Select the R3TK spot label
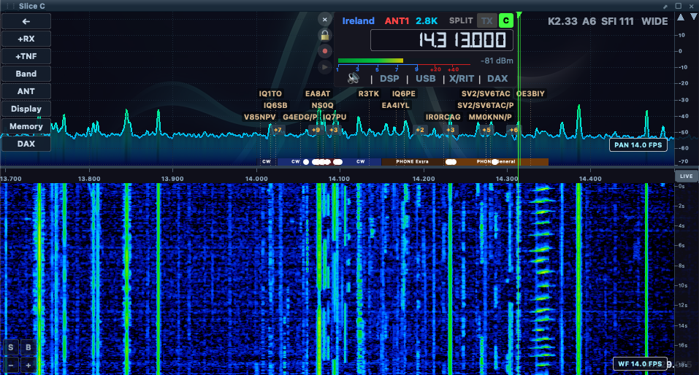 369,94
